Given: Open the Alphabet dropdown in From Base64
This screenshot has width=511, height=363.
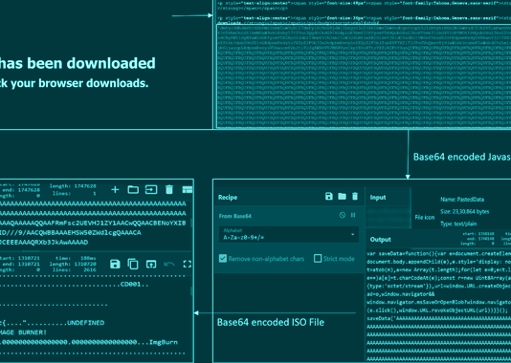Looking at the screenshot, I should [x=288, y=234].
